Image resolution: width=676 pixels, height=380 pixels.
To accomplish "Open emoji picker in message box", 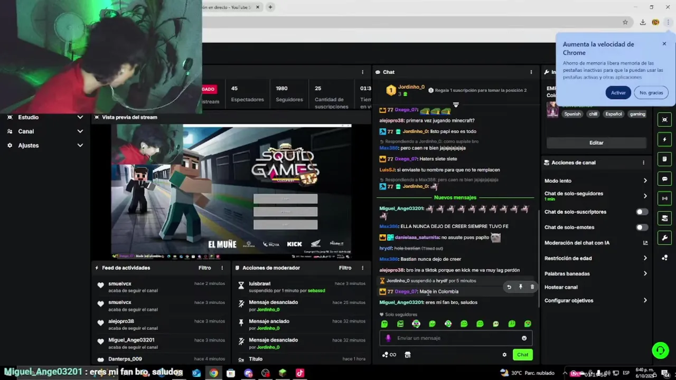I will [524, 338].
